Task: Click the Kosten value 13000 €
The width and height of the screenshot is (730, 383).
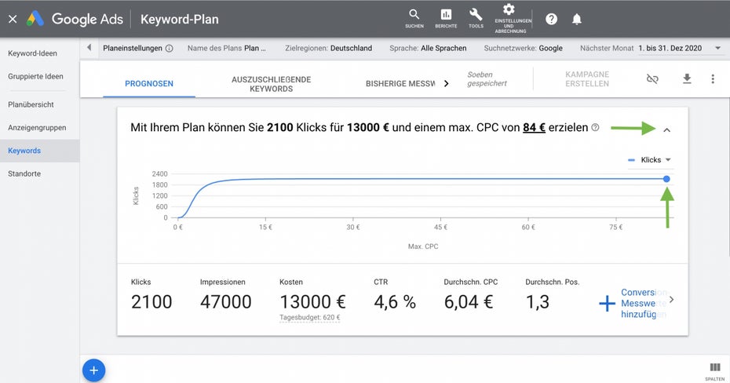Action: pos(312,302)
